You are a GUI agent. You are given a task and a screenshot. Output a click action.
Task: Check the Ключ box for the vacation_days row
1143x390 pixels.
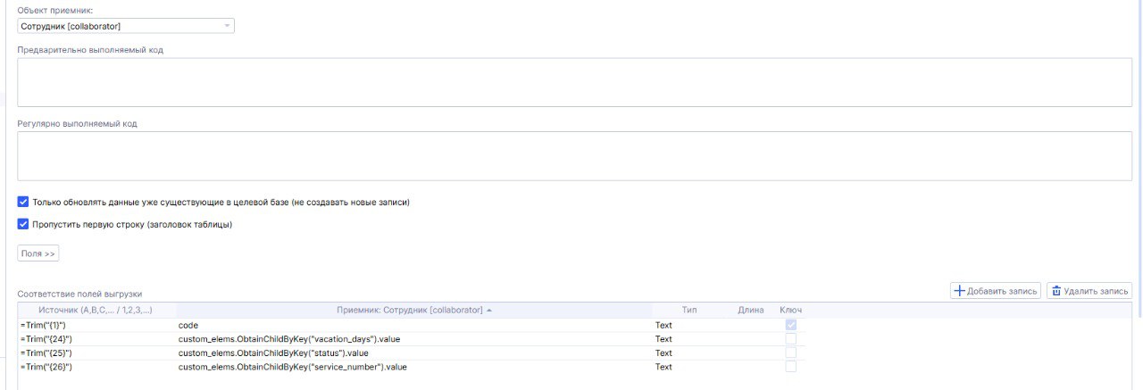790,339
